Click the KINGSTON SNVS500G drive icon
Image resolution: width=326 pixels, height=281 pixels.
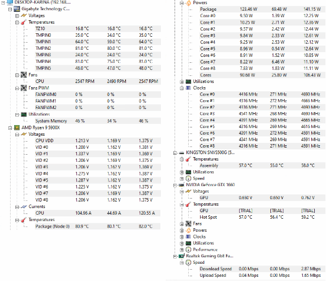[x=182, y=153]
